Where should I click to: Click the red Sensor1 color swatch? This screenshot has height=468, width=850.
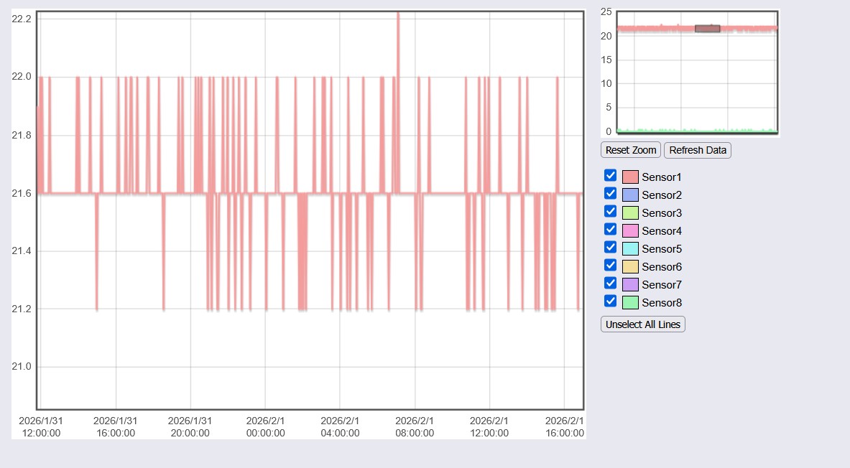pyautogui.click(x=630, y=177)
